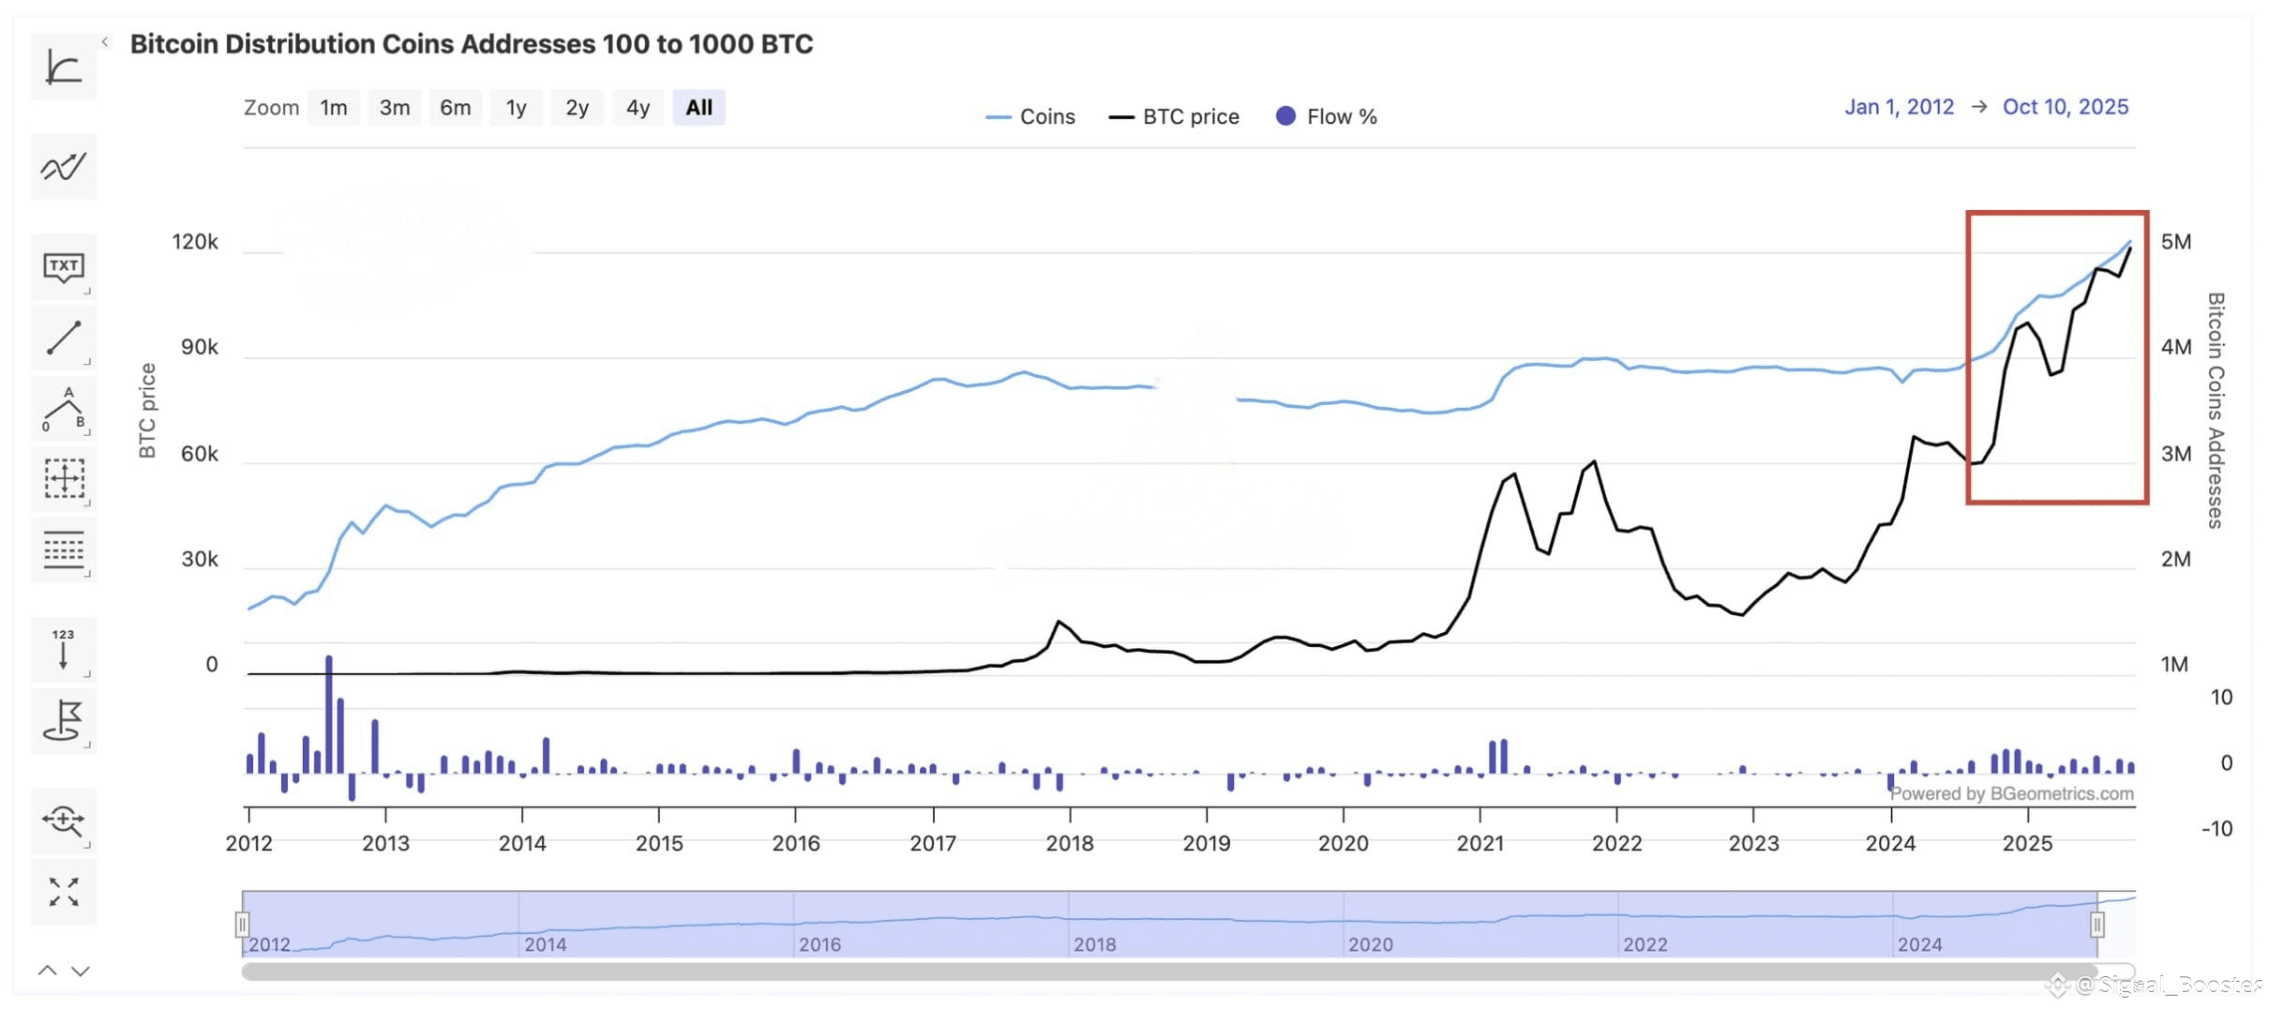The width and height of the screenshot is (2269, 1009).
Task: Click the toolbar scroll-up arrow
Action: [47, 971]
